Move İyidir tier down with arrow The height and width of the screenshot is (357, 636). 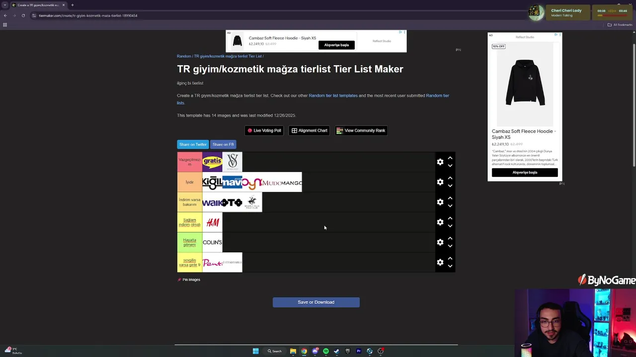click(x=450, y=185)
